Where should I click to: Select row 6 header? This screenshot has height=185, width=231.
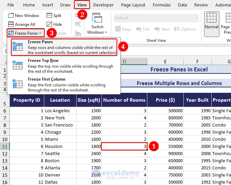[x=5, y=111]
